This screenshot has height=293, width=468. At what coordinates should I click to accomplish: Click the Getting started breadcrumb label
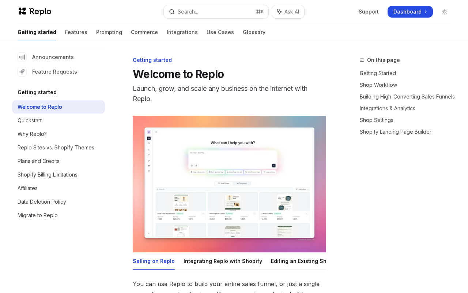click(x=152, y=60)
